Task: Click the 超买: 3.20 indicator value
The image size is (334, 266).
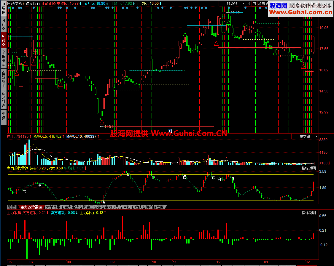Action: click(38, 168)
